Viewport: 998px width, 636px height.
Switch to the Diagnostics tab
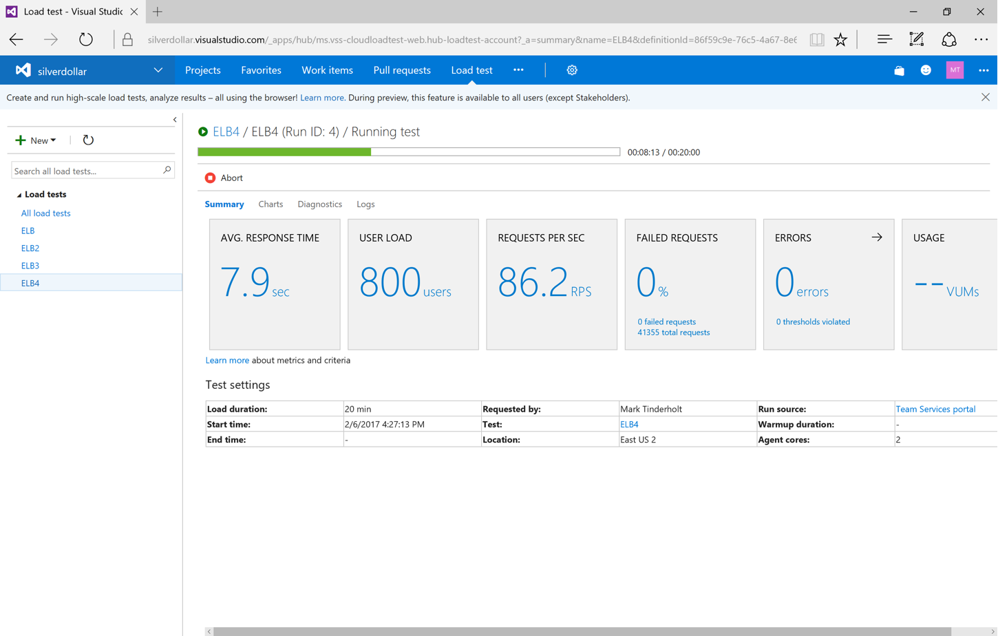tap(319, 204)
